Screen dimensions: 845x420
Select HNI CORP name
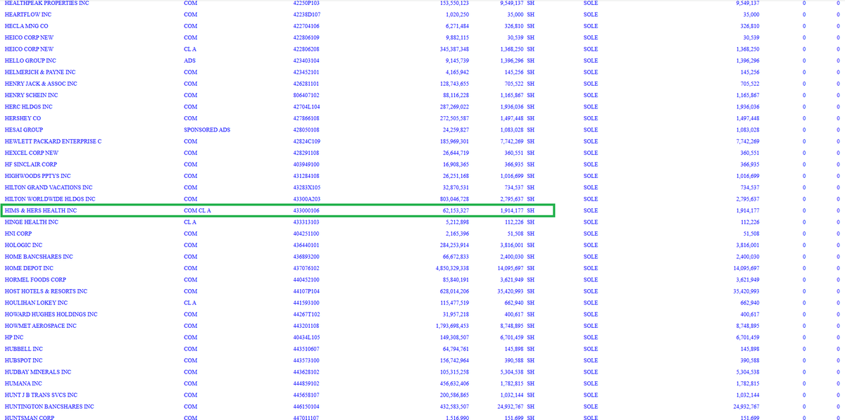(18, 234)
